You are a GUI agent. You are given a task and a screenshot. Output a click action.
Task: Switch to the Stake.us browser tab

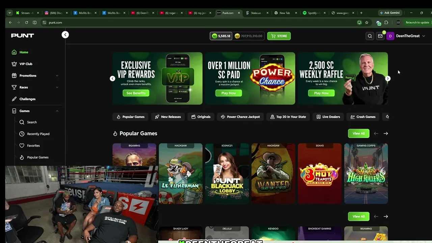tap(257, 13)
